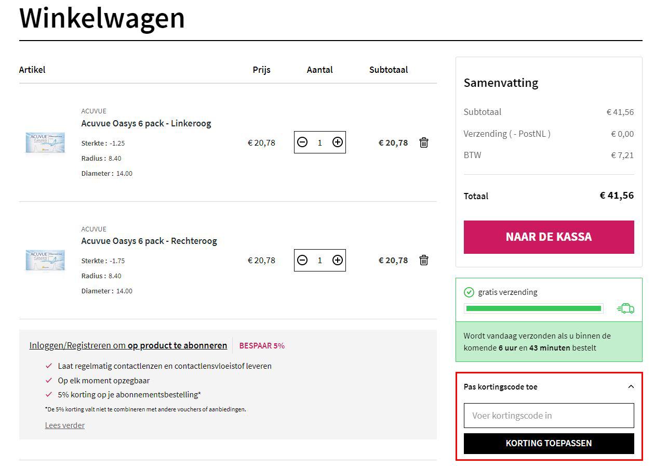Click the pink checkmark beside Op elk moment opzegbaar
The image size is (668, 466).
coord(49,381)
